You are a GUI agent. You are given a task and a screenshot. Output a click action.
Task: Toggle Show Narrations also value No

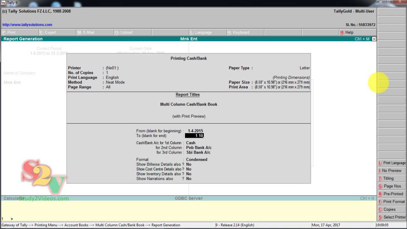tap(189, 179)
